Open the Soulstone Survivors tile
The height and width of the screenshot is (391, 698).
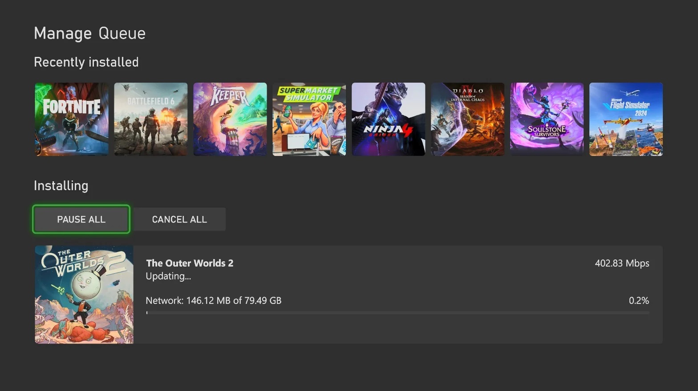[547, 119]
